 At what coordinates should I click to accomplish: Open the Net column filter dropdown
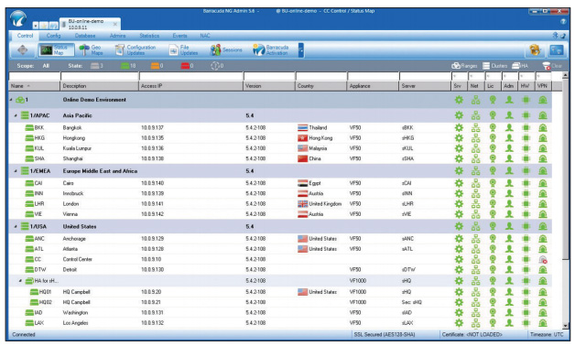pyautogui.click(x=476, y=76)
